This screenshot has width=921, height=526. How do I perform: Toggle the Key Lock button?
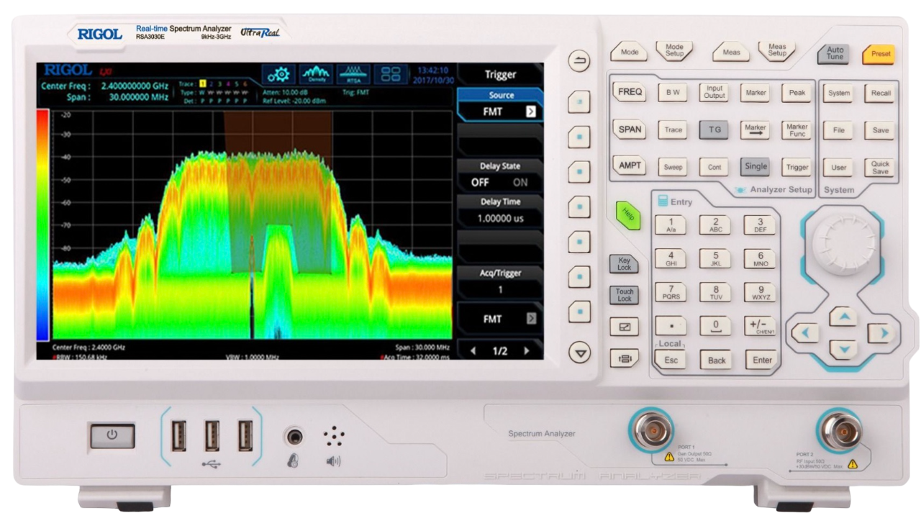(624, 264)
